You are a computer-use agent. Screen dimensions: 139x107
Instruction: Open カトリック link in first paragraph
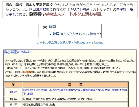coord(101,9)
